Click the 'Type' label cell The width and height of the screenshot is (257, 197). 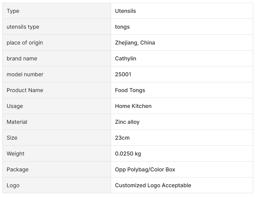[x=13, y=11]
